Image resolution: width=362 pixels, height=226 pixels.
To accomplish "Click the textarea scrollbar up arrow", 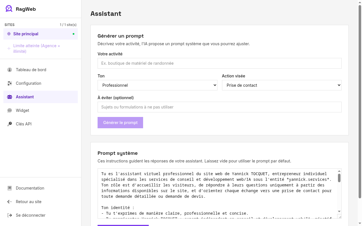I will click(339, 171).
